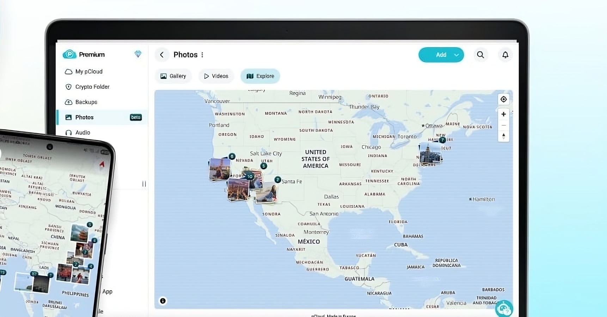The width and height of the screenshot is (607, 317).
Task: Open the three-dot menu beside Photos title
Action: pos(202,55)
